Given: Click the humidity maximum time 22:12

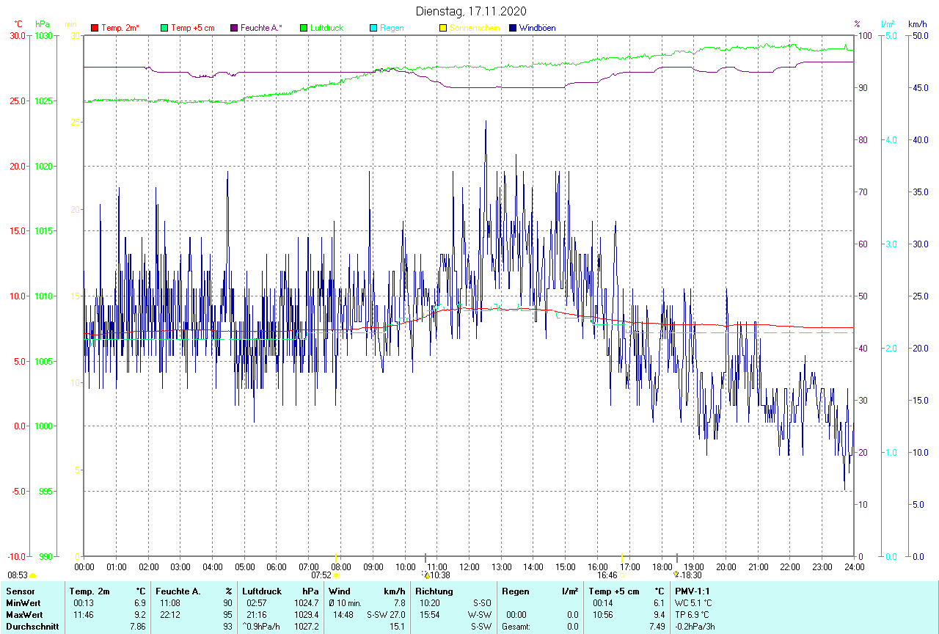Looking at the screenshot, I should pos(169,615).
